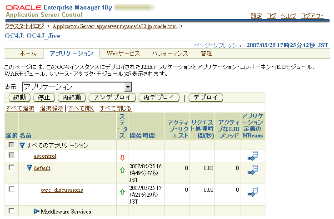The image size is (334, 219).
Task: Collapse the default application node
Action: (30, 168)
